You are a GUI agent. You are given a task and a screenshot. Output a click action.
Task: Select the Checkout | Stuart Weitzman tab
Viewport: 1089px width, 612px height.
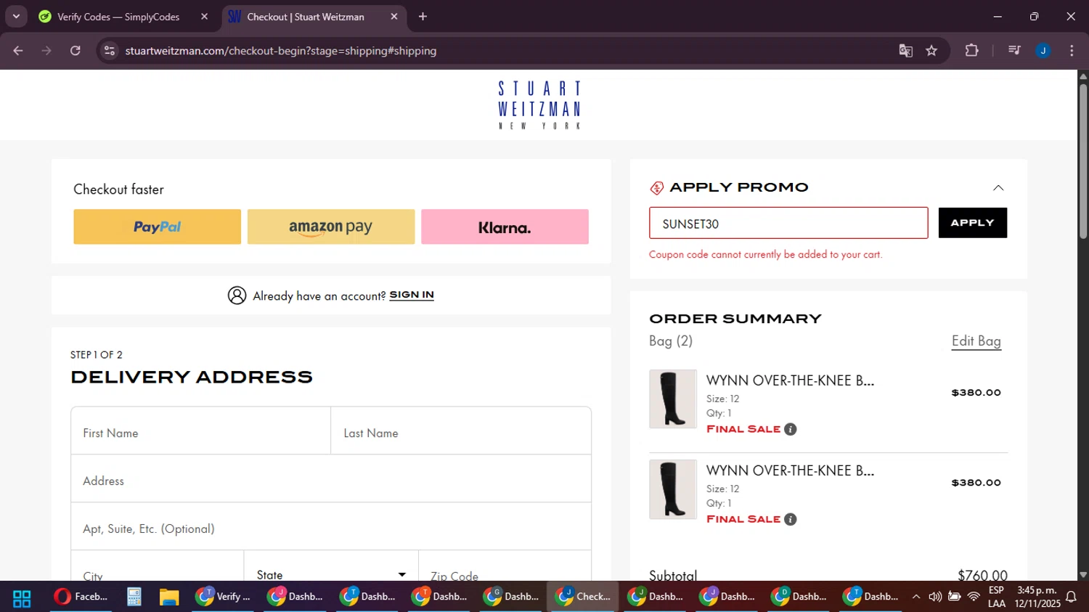pyautogui.click(x=305, y=17)
